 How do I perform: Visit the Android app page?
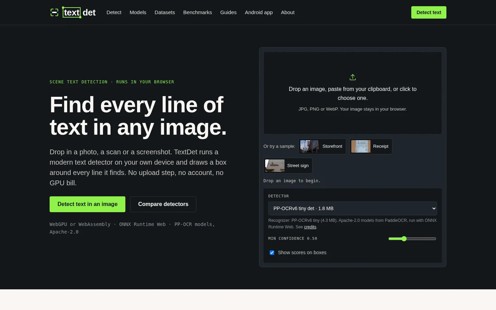pyautogui.click(x=259, y=12)
